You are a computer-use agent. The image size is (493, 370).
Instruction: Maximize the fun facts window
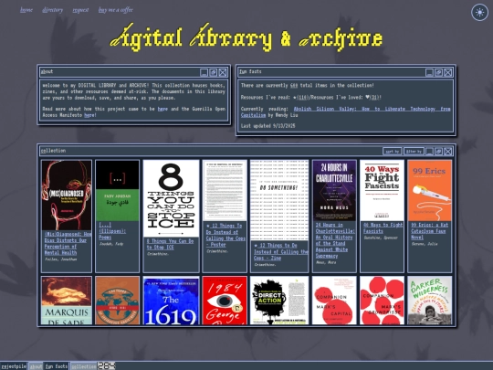tap(438, 72)
